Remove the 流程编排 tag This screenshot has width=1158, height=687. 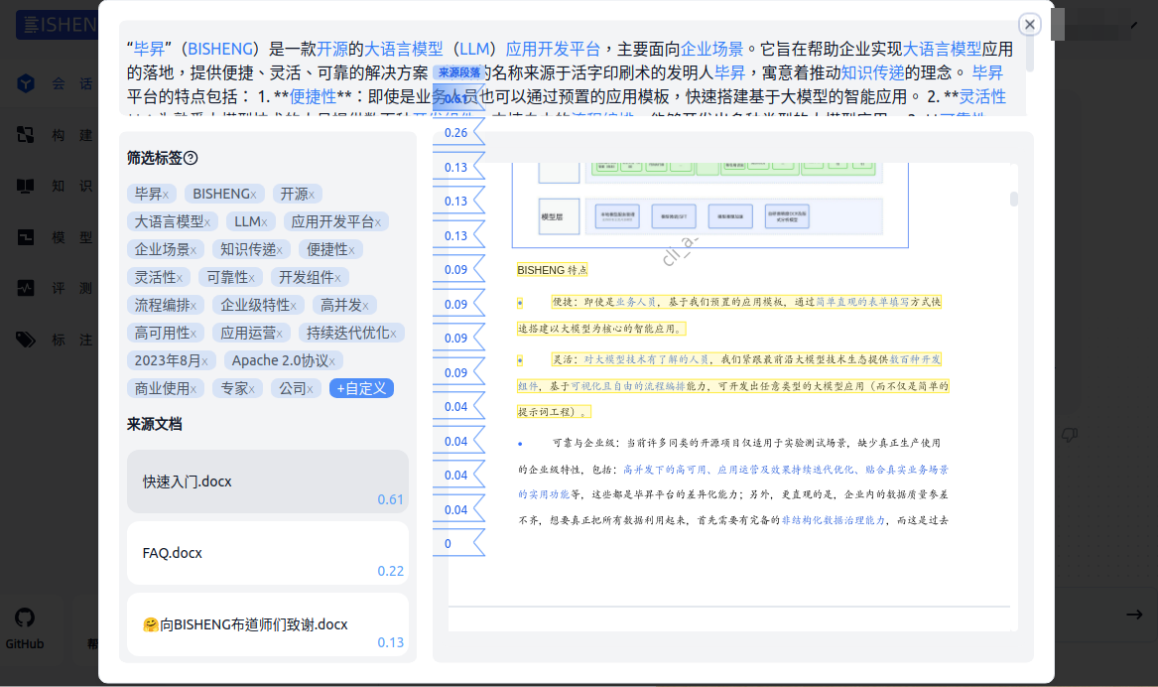(193, 307)
